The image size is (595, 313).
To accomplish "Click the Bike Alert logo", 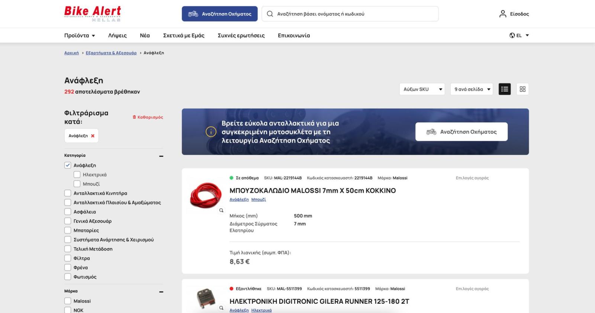I will pos(93,14).
